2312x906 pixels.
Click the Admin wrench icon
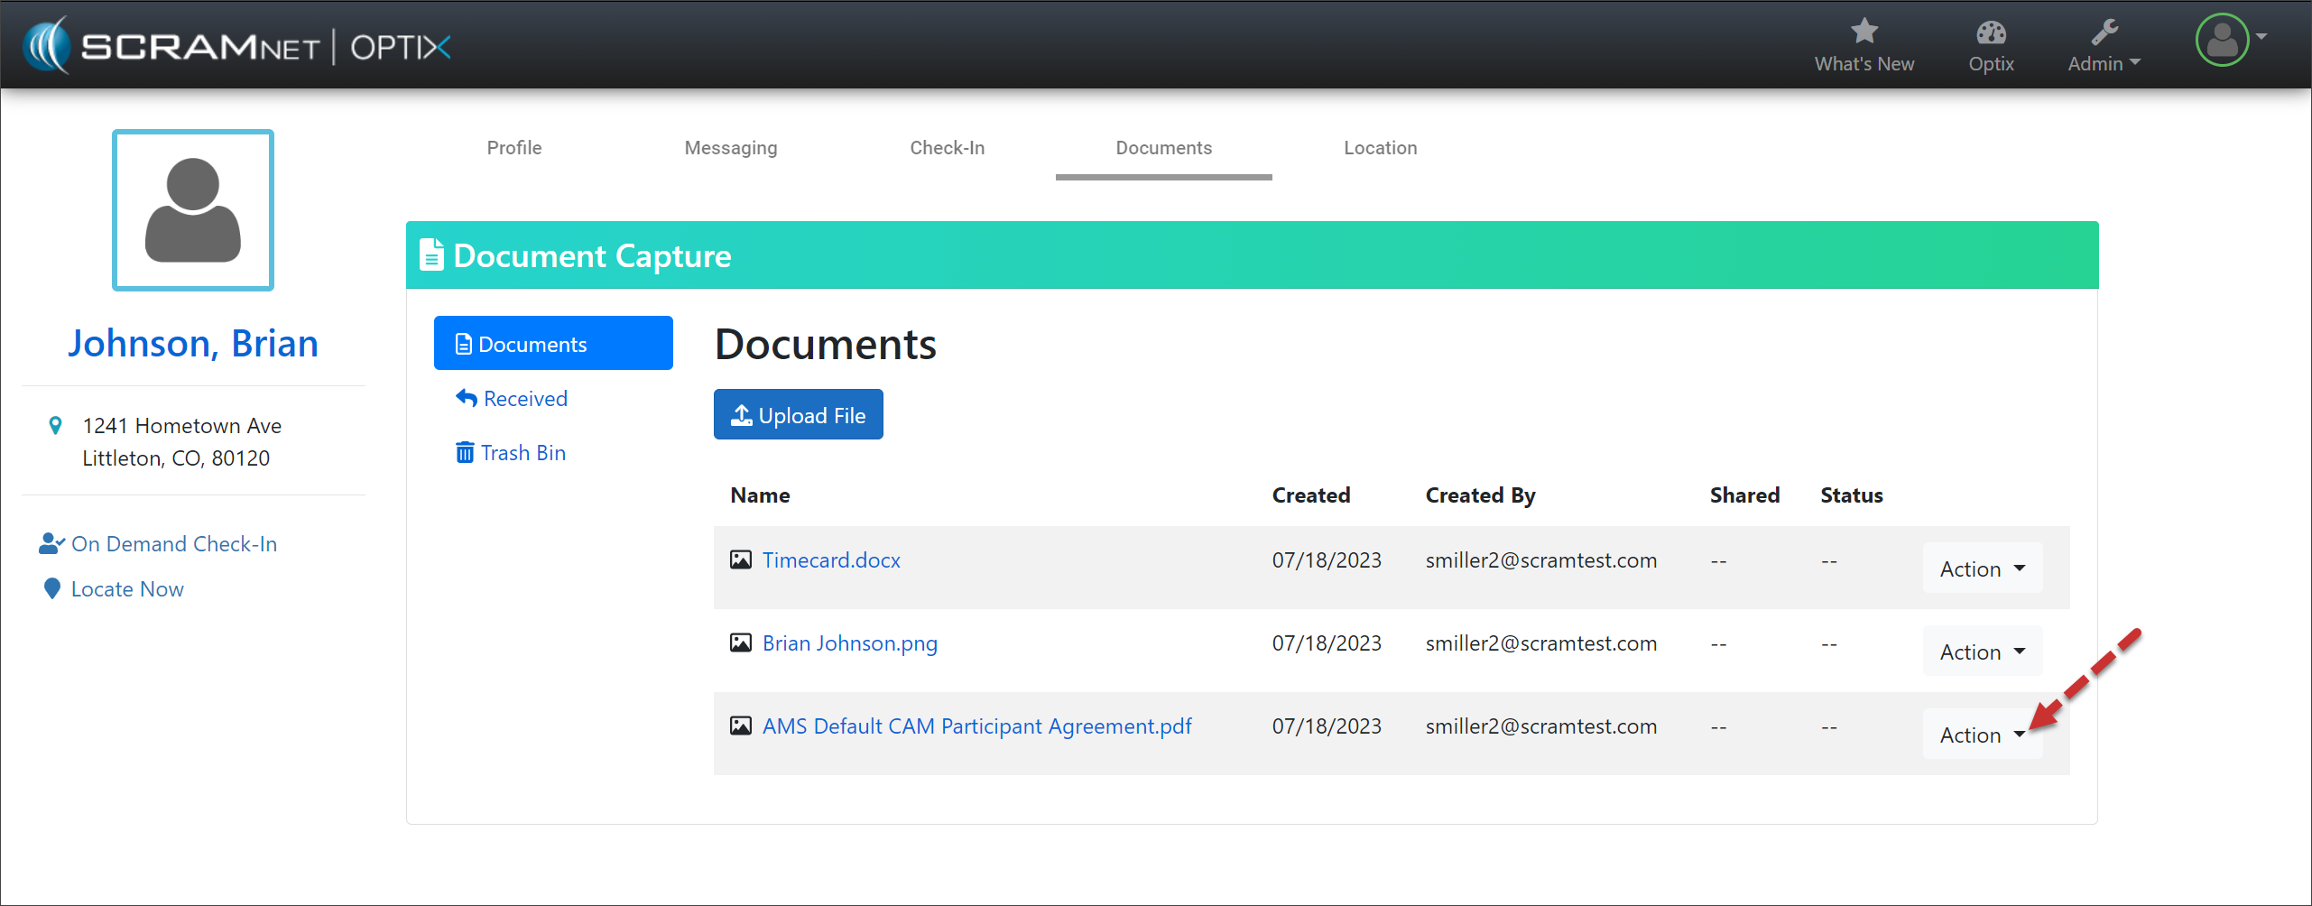pos(2104,32)
